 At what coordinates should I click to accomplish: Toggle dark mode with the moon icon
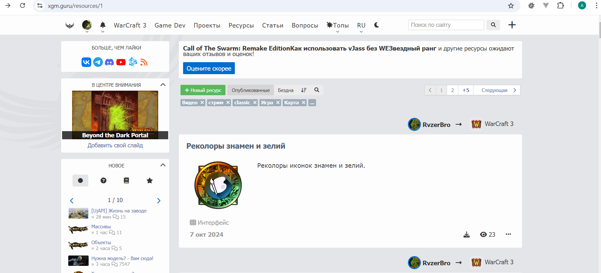click(x=377, y=25)
